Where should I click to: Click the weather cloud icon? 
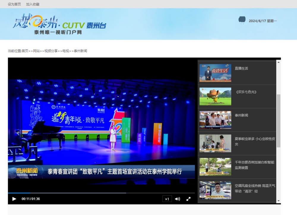[242, 20]
